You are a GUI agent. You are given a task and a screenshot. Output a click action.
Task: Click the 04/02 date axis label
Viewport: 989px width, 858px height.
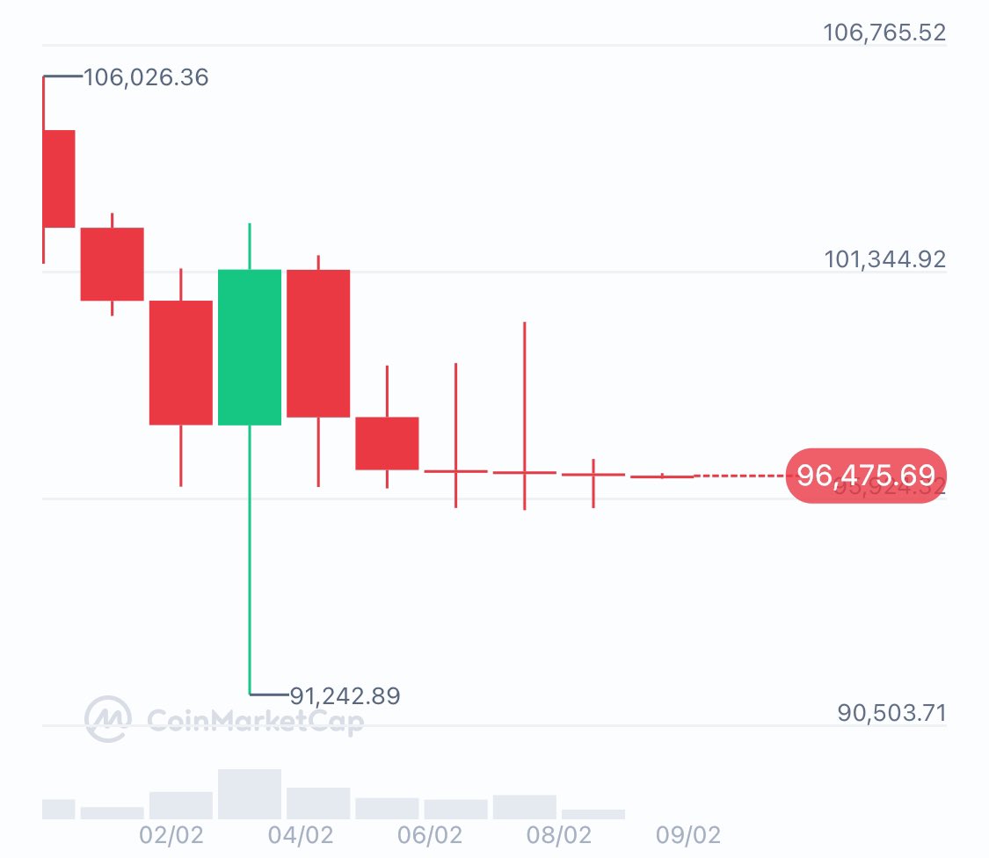[301, 835]
